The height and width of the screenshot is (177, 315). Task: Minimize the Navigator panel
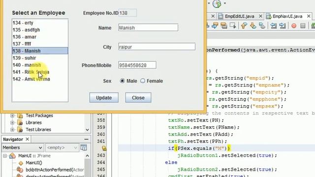click(x=87, y=139)
